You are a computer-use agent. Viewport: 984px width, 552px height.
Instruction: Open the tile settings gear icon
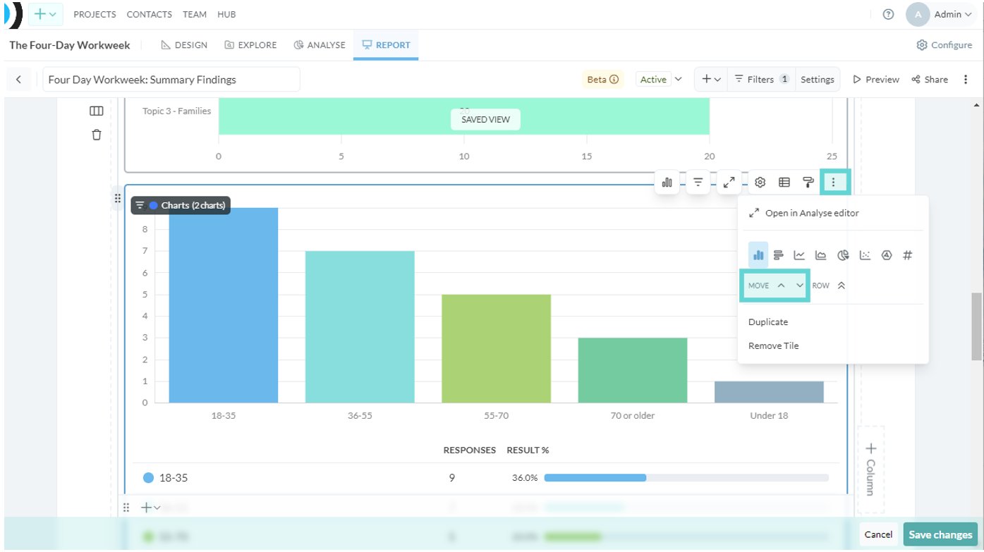point(760,183)
